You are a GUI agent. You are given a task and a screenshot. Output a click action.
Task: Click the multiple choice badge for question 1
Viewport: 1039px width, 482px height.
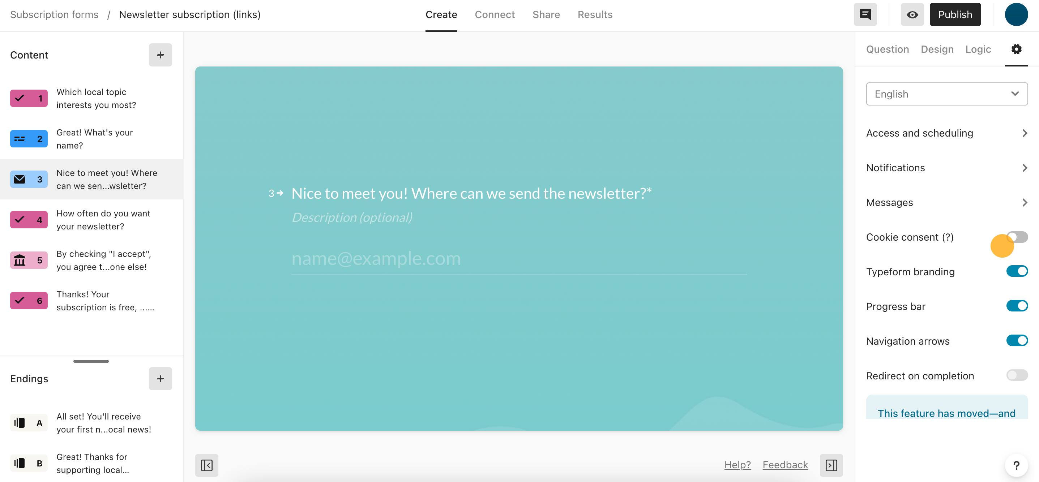tap(29, 98)
